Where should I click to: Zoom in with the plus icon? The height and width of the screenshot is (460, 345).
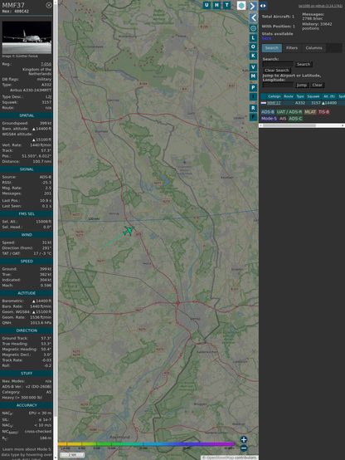tap(244, 439)
